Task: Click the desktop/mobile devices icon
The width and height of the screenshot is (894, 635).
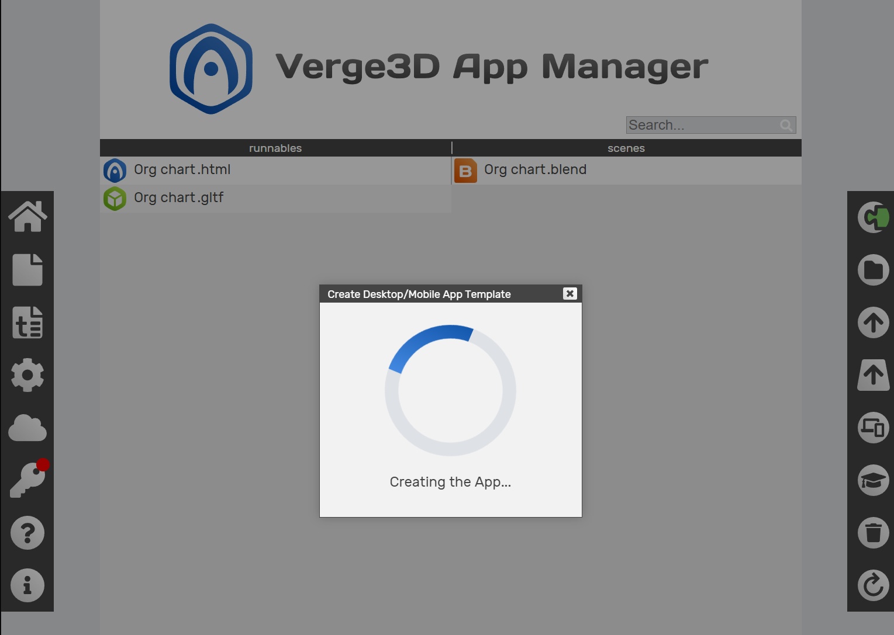Action: point(874,428)
